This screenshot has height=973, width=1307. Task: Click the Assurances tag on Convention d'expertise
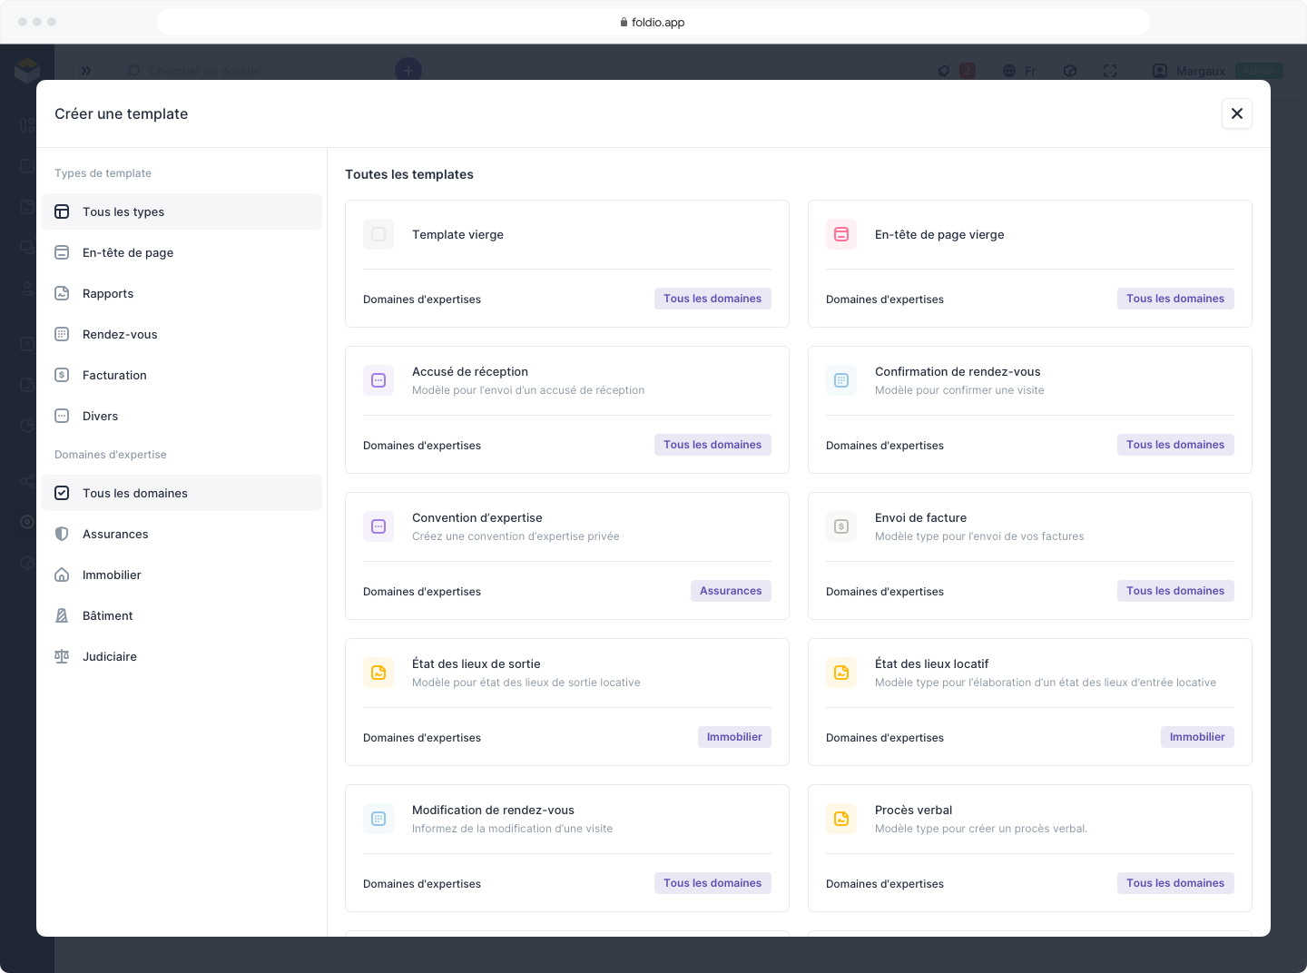731,591
